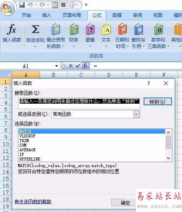Click the function list scroll down arrow
The image size is (182, 212).
tap(169, 158)
